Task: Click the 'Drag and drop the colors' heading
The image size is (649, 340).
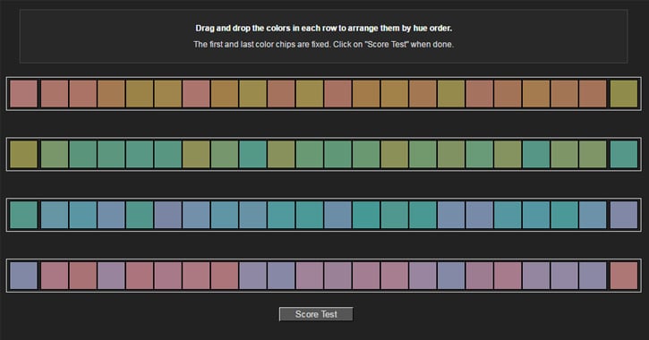Action: [x=324, y=28]
